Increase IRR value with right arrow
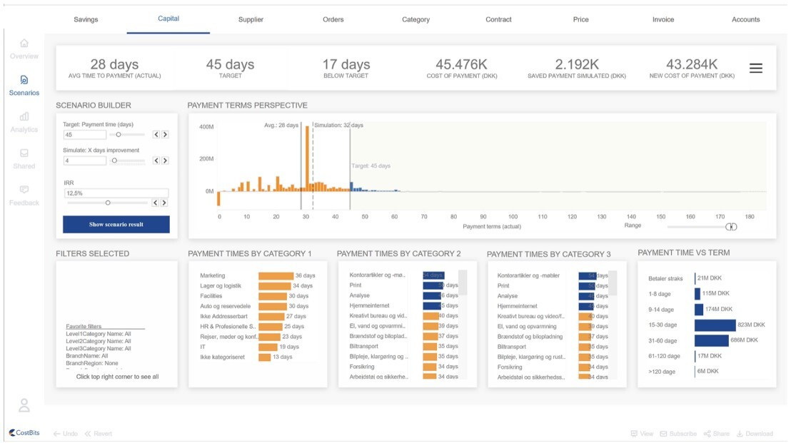The image size is (791, 443). [164, 203]
